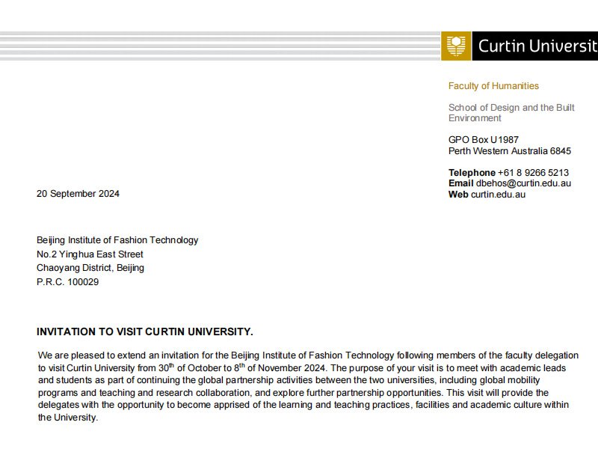
Task: Click 'No.2 Yinghua East Street' line
Action: coord(90,254)
